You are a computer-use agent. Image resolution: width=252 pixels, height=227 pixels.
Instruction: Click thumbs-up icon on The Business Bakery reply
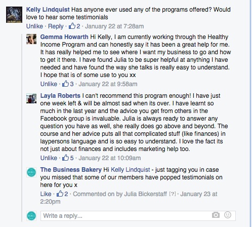pyautogui.click(x=60, y=194)
